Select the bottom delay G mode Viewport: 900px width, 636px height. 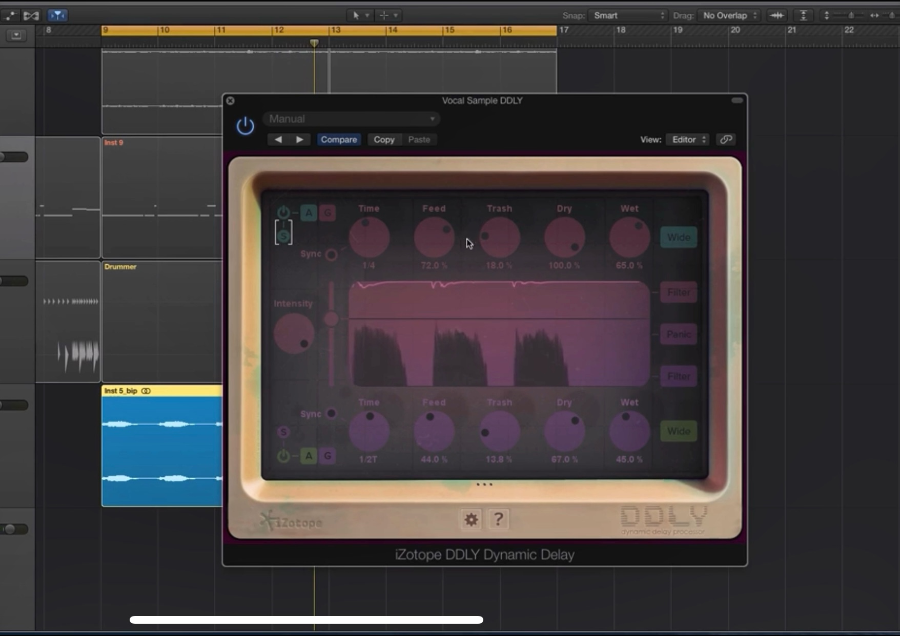click(328, 456)
